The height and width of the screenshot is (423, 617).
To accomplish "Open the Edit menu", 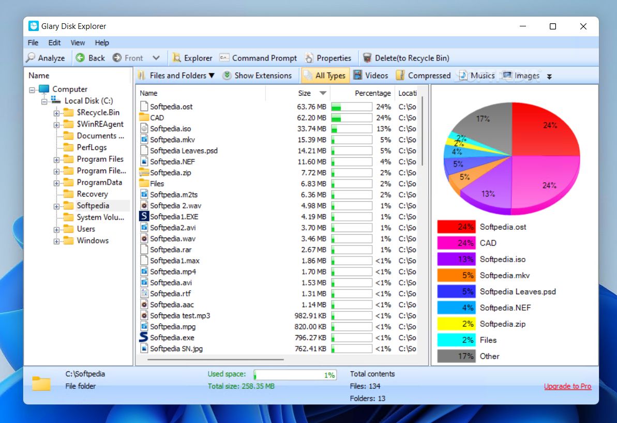I will pos(54,42).
